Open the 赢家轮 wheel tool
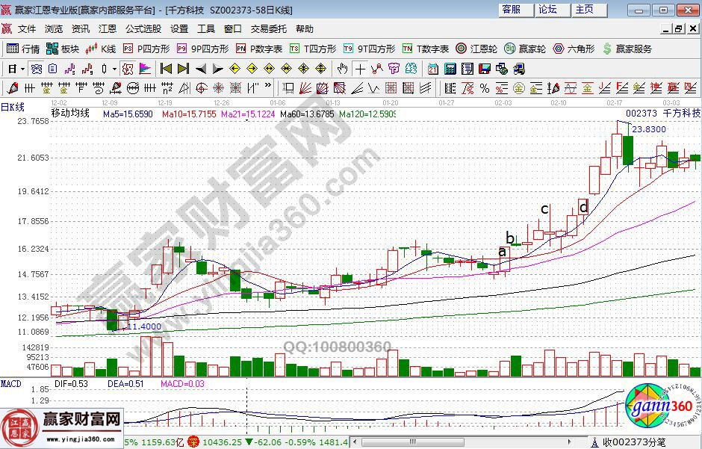 526,49
